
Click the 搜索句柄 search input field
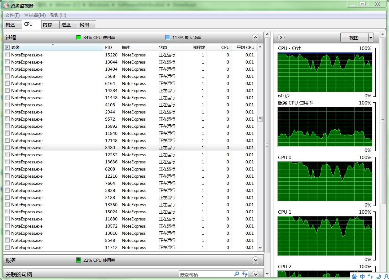click(x=206, y=274)
